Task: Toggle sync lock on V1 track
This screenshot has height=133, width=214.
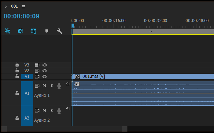Action: (x=37, y=77)
